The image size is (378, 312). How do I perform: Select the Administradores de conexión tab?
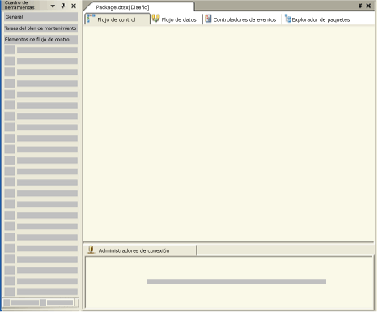140,250
